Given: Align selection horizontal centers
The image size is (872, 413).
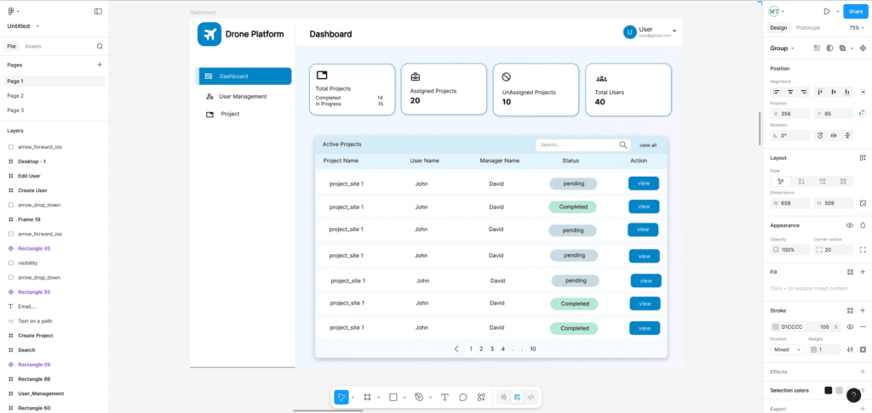Looking at the screenshot, I should [x=790, y=92].
